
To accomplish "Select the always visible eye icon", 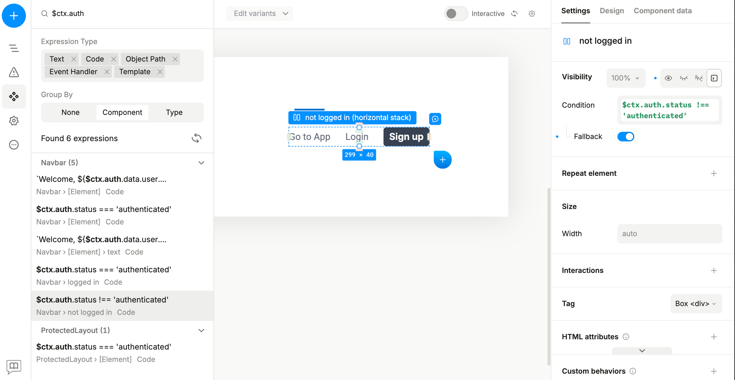I will click(x=668, y=78).
